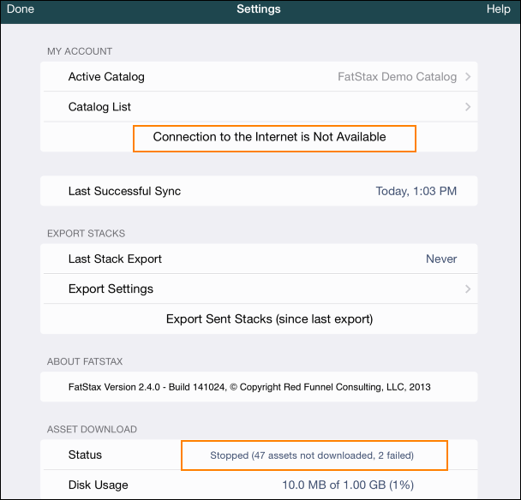Tap the 10.0 MB of 1.00 GB value
The width and height of the screenshot is (521, 500).
pos(348,485)
